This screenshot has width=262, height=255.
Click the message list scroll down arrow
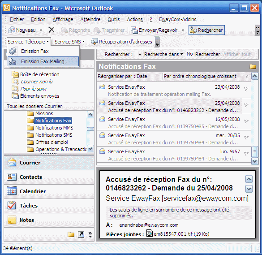[x=255, y=161]
